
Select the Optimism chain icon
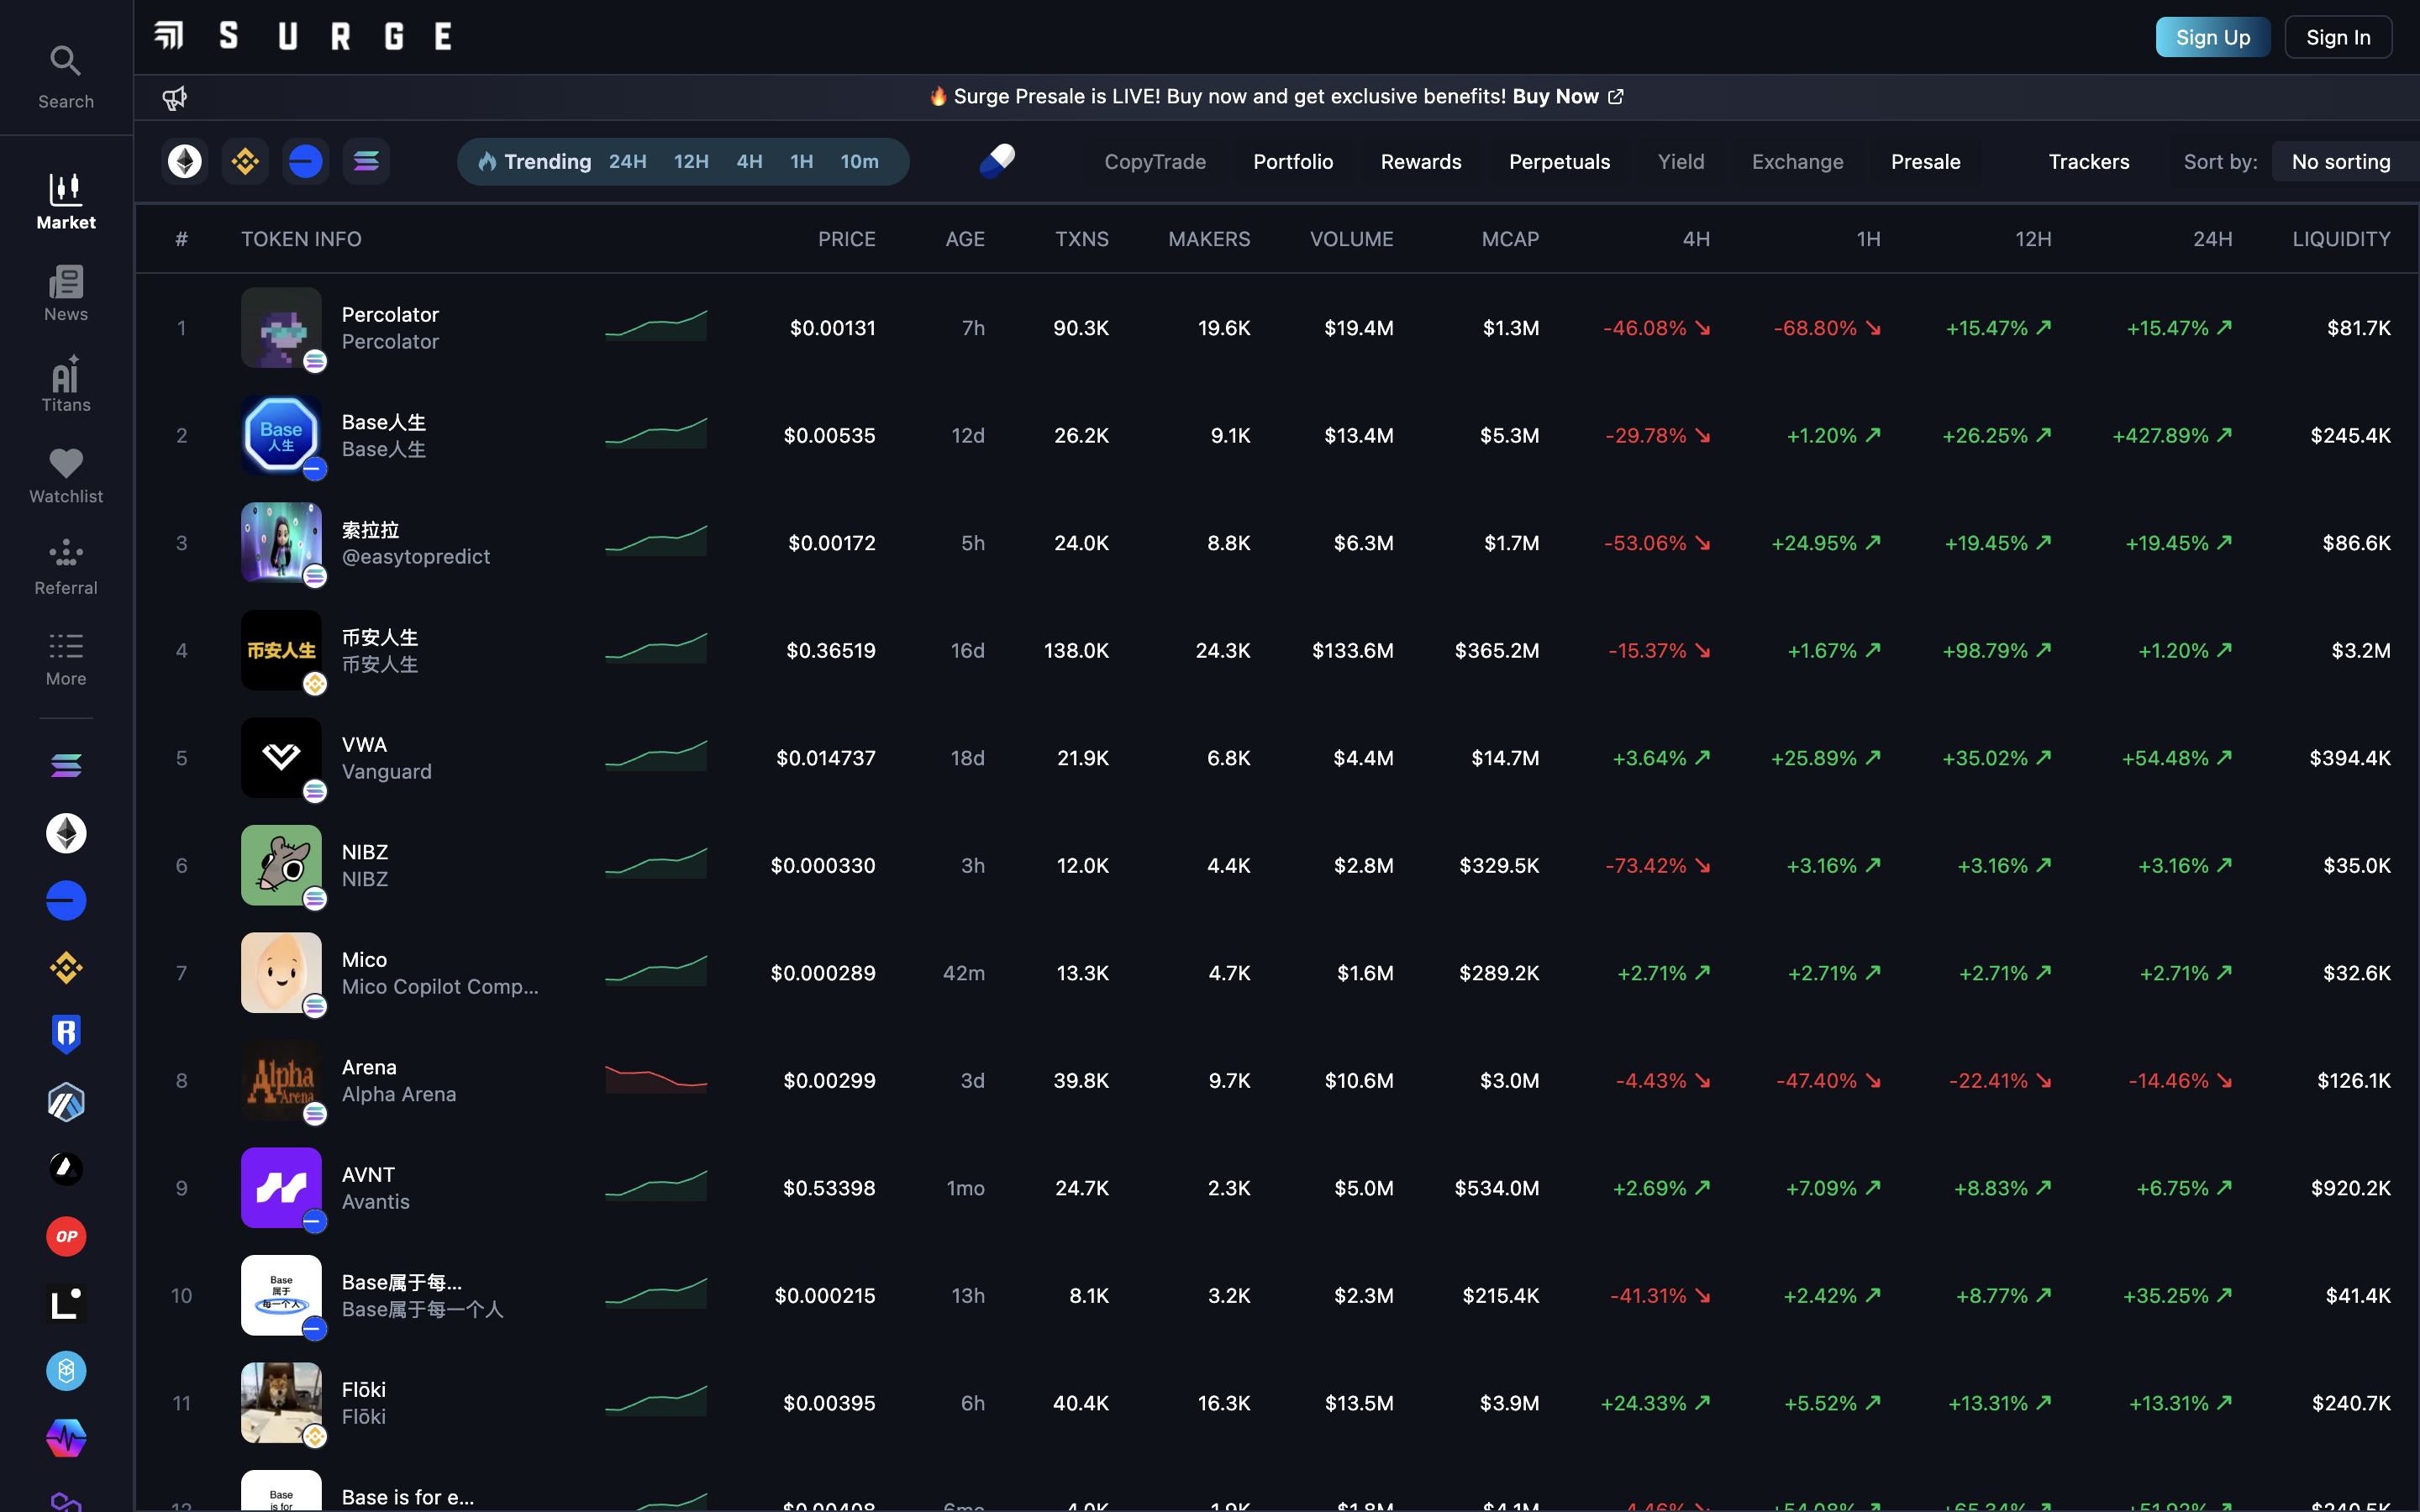point(66,1236)
